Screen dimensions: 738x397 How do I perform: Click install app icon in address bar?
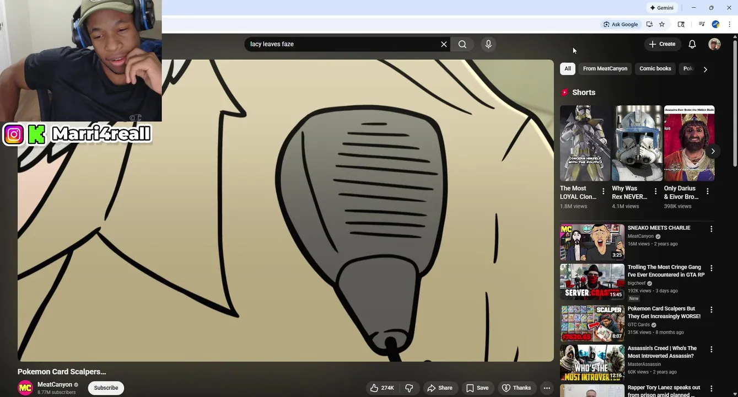(649, 24)
